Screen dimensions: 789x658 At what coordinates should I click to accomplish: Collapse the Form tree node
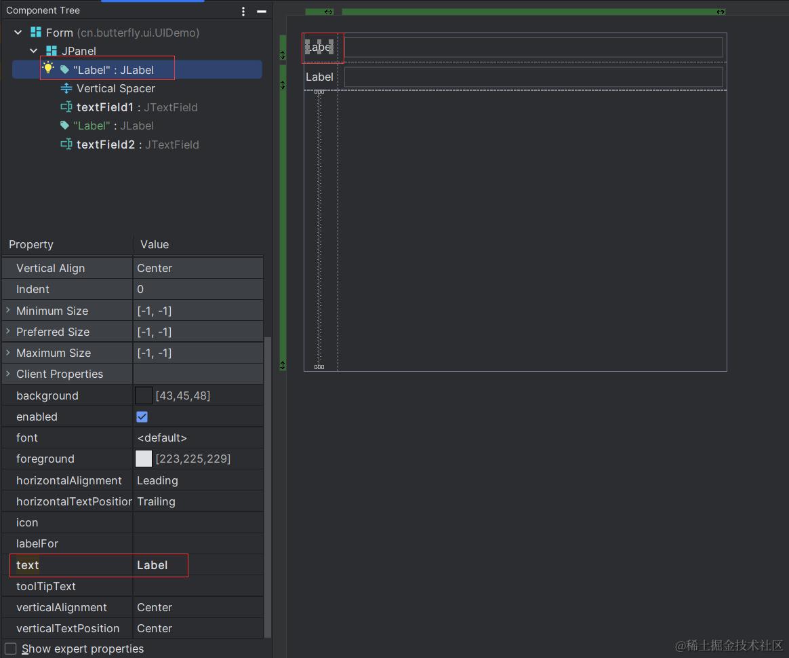coord(18,33)
